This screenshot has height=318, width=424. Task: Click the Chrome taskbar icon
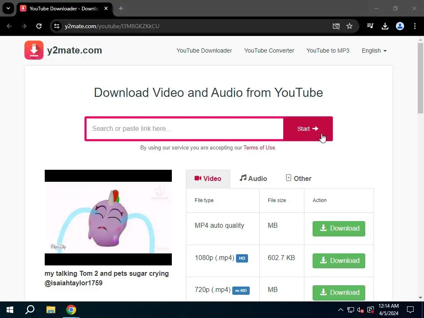point(71,310)
